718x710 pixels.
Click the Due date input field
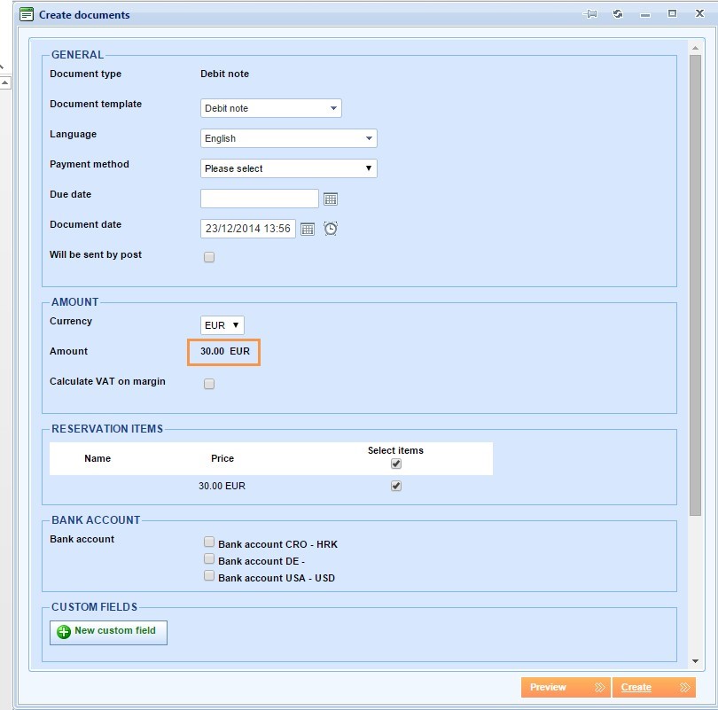(x=260, y=199)
